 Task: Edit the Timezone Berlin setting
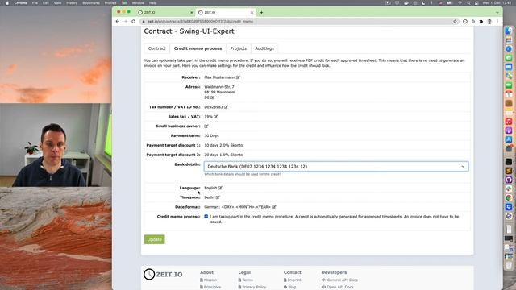pyautogui.click(x=218, y=197)
